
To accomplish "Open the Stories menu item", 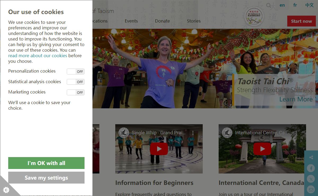I will pyautogui.click(x=194, y=21).
